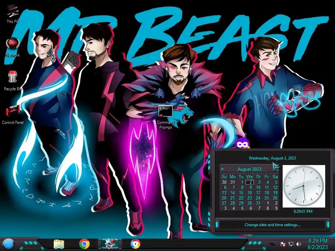The height and width of the screenshot is (251, 335).
Task: Pick August 15 in the calendar grid
Action: (241, 192)
